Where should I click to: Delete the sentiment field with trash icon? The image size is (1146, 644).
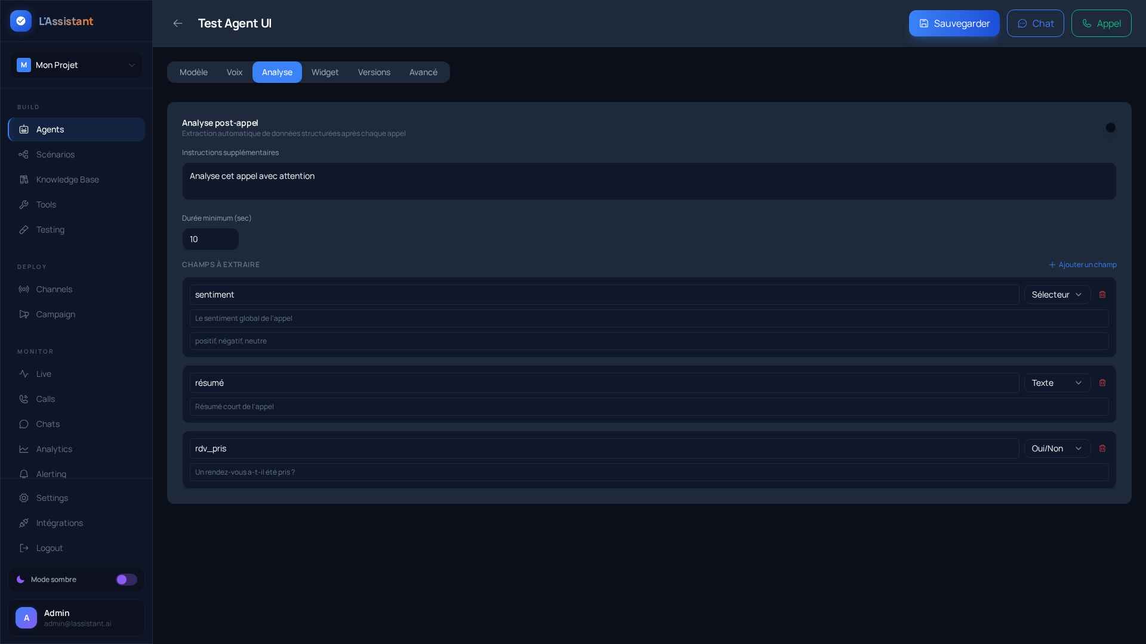click(x=1102, y=295)
